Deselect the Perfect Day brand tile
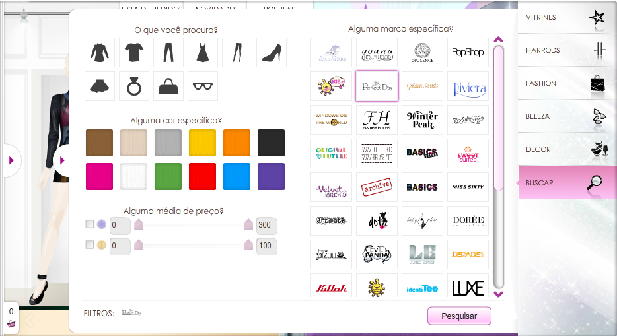The width and height of the screenshot is (617, 336). pos(377,86)
